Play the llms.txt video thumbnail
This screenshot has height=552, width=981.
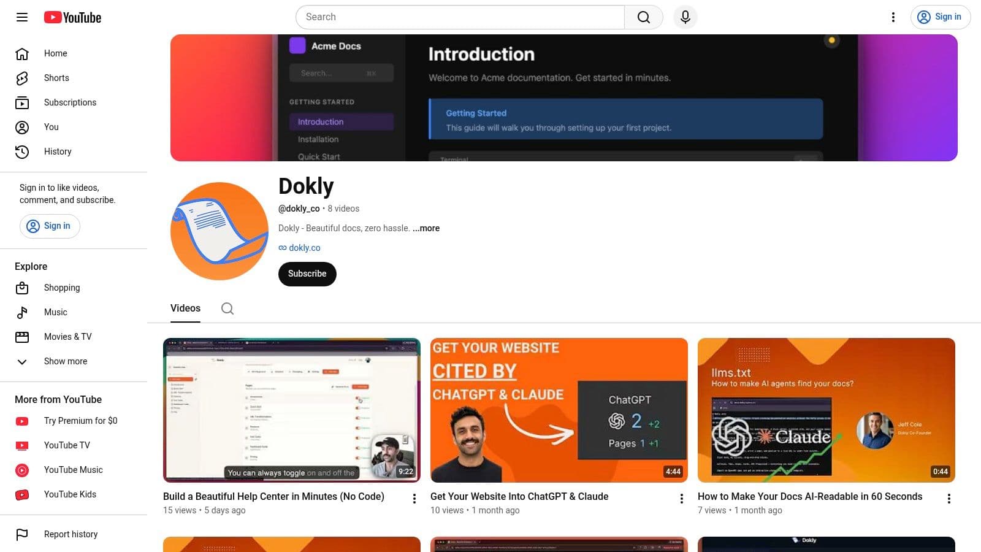[x=826, y=410]
